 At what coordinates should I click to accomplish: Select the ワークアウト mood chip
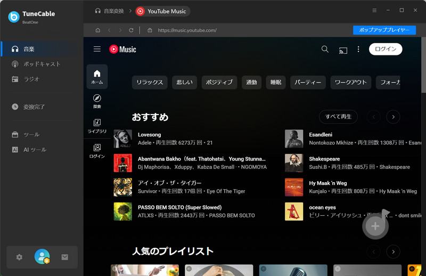click(x=351, y=83)
